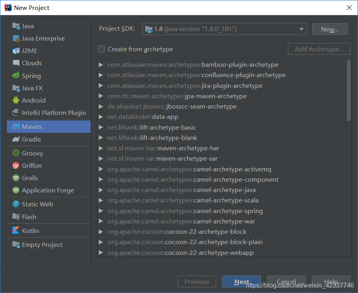The width and height of the screenshot is (358, 293).
Task: Expand jira-plugin-archetype entry
Action: click(101, 85)
